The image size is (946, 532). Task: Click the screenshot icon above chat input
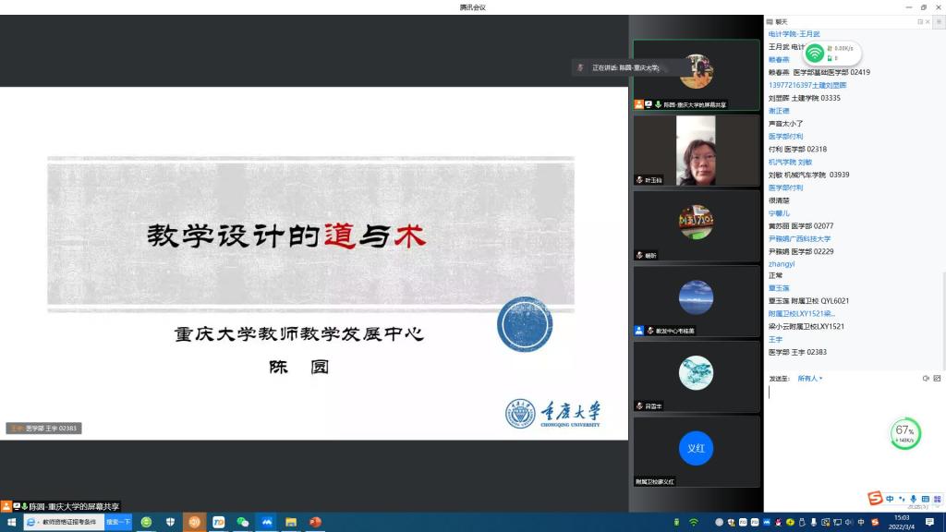click(x=937, y=378)
